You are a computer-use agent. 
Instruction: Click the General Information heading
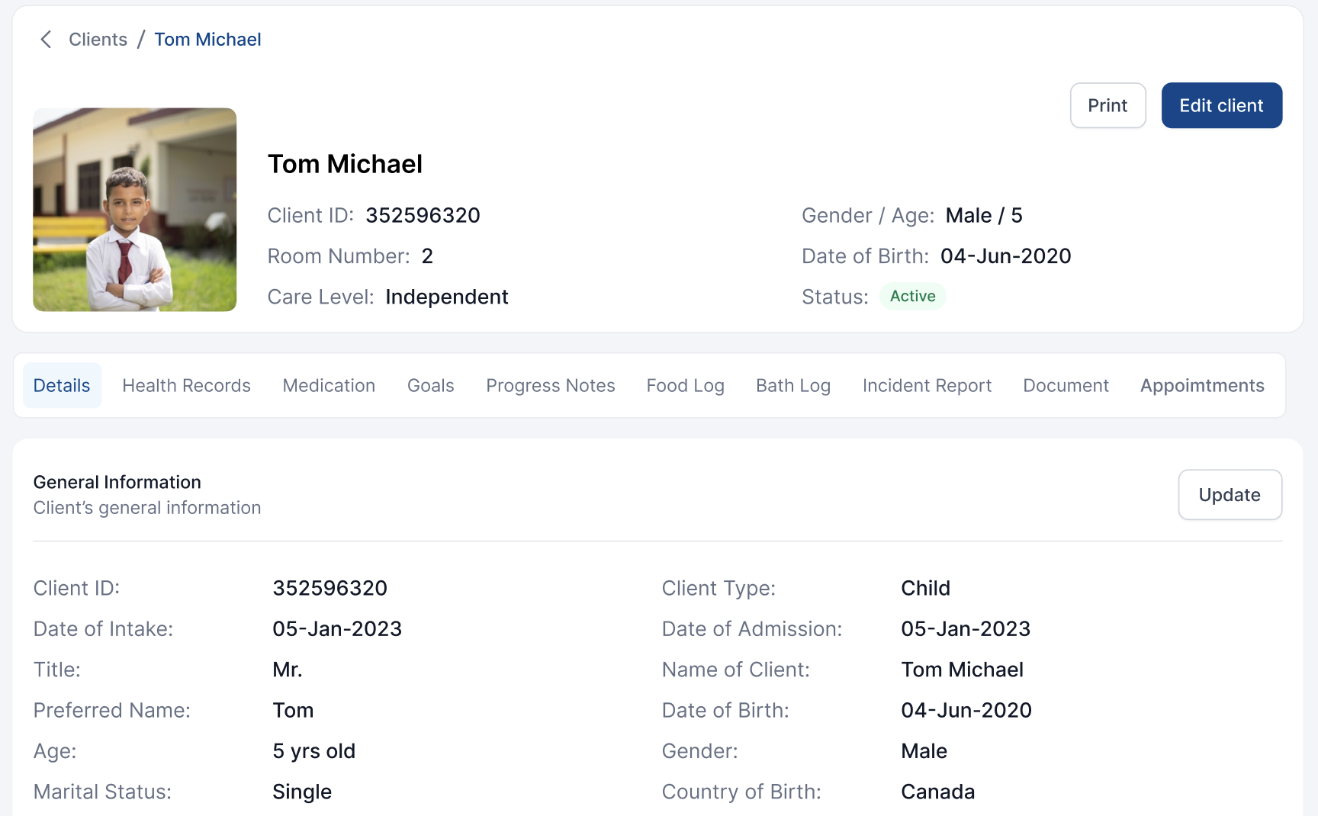pyautogui.click(x=117, y=483)
